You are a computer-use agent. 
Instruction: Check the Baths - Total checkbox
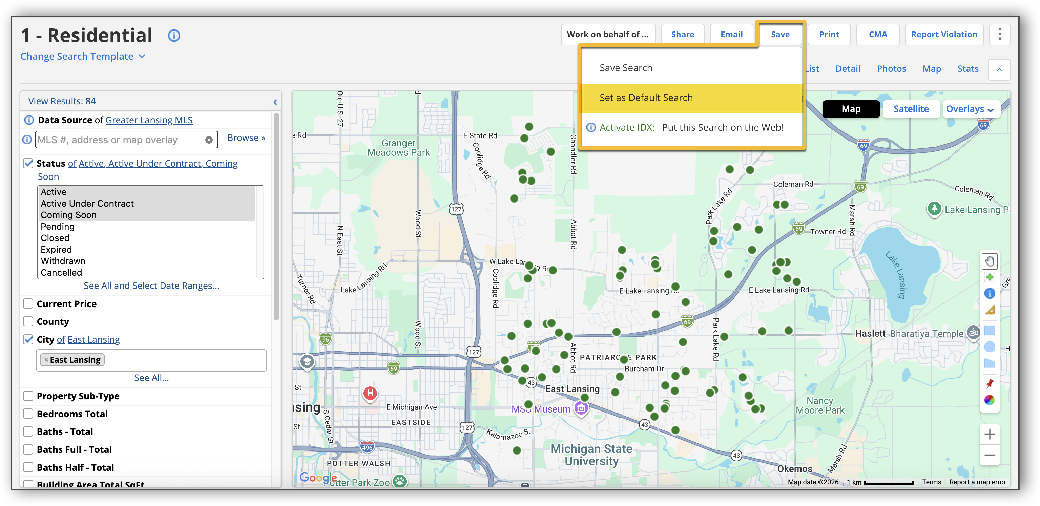tap(28, 431)
